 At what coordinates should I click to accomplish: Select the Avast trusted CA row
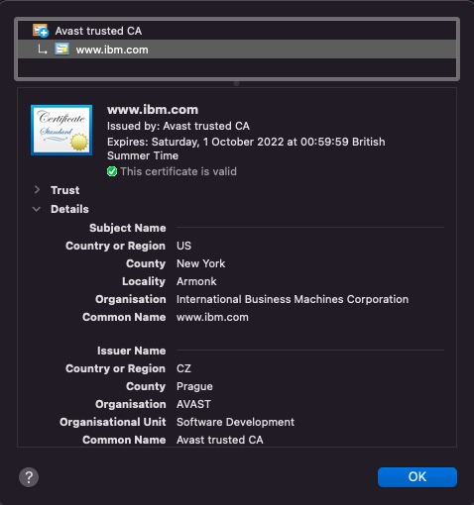(x=237, y=31)
